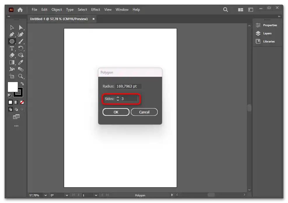288x203 pixels.
Task: Click the horizontal scrollbar thumb
Action: (x=211, y=195)
